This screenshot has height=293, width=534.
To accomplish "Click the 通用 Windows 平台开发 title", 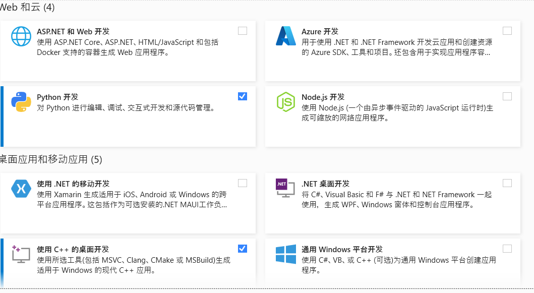I will (x=342, y=250).
